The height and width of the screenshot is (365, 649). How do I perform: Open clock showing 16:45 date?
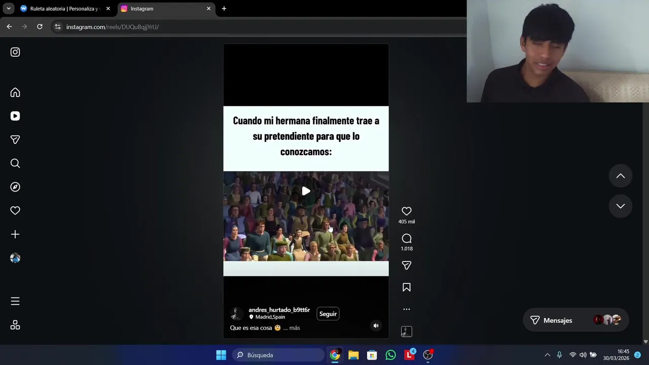coord(616,355)
